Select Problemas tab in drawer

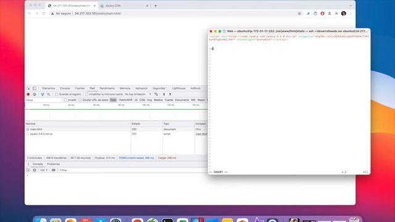click(53, 164)
